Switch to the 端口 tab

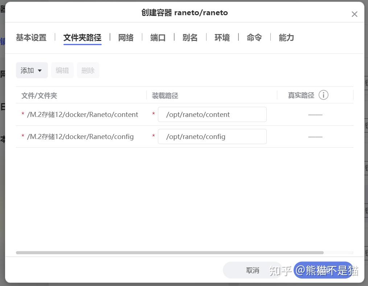(x=158, y=37)
